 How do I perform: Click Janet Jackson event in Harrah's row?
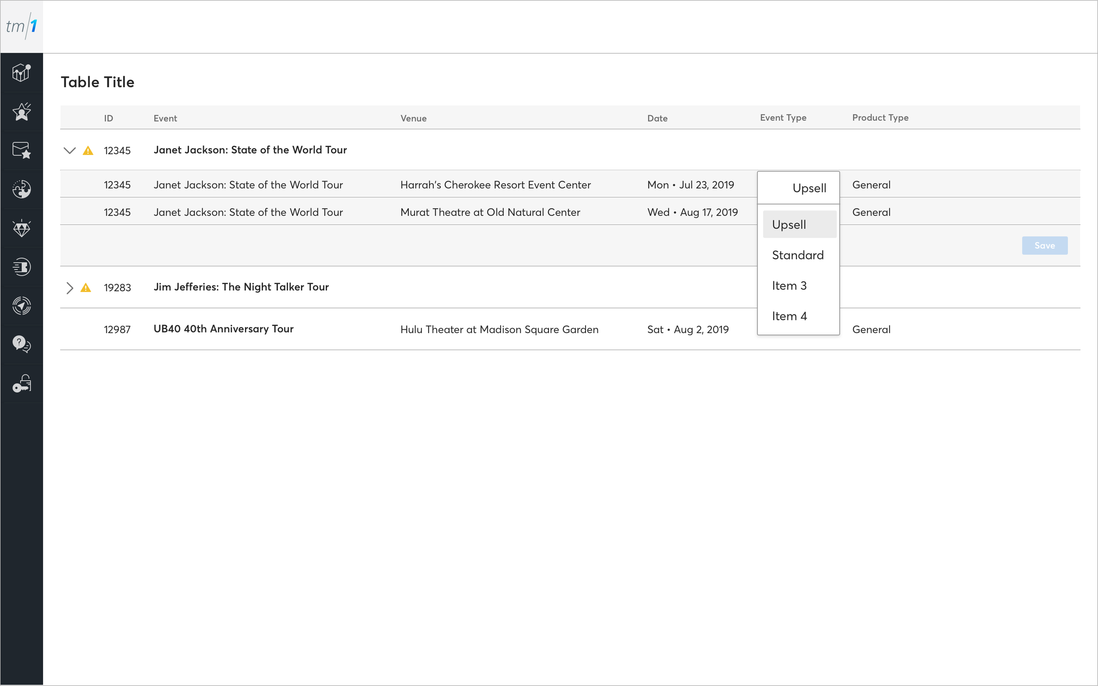248,185
